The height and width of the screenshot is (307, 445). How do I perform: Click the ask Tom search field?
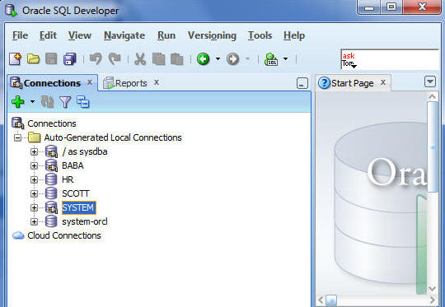[390, 60]
